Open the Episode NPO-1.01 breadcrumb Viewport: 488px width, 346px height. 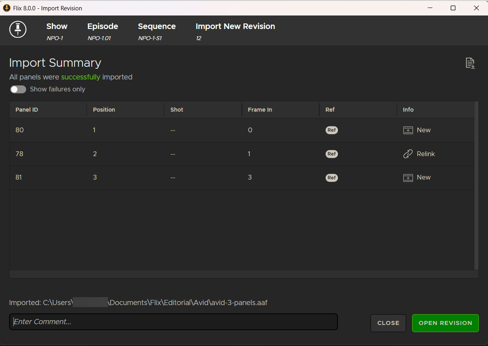tap(102, 31)
